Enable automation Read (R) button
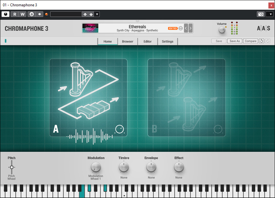The image size is (275, 198). click(15, 14)
